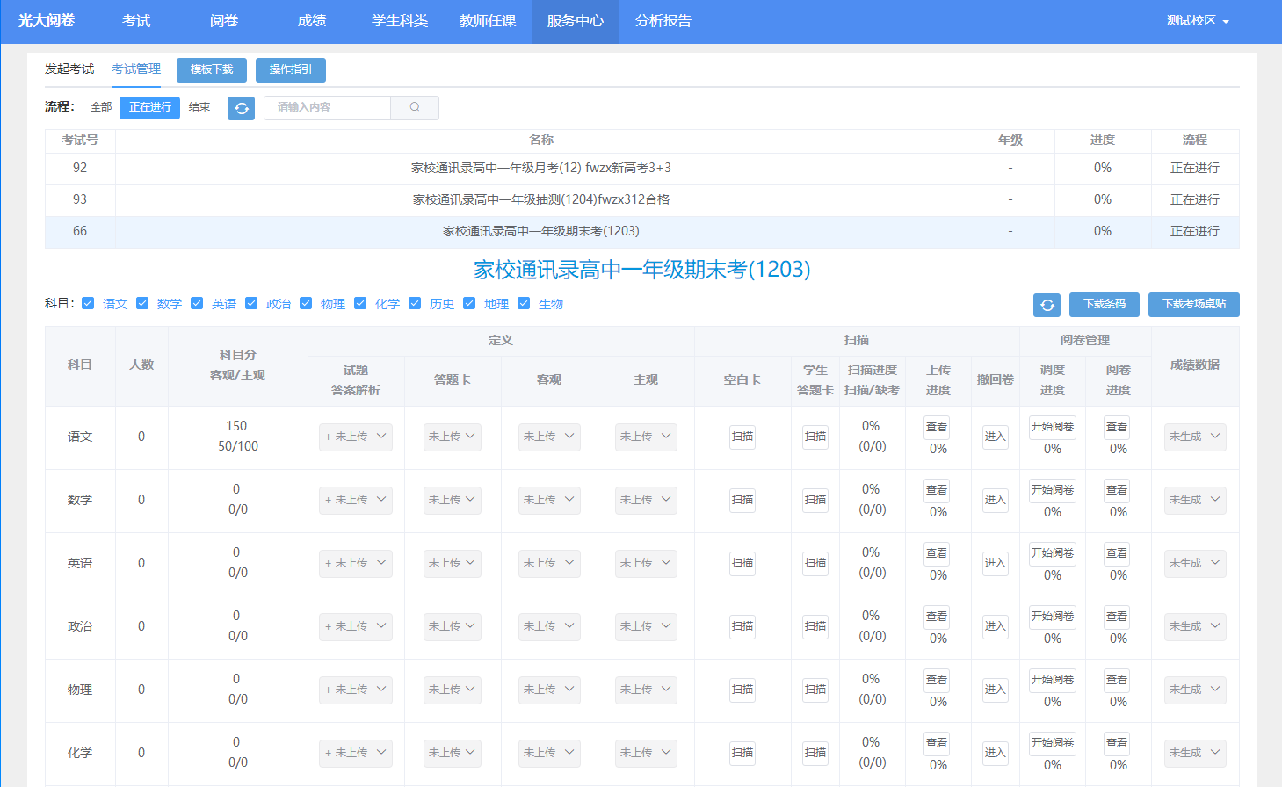The image size is (1282, 787).
Task: Disable the 生物 subject checkbox
Action: 524,303
